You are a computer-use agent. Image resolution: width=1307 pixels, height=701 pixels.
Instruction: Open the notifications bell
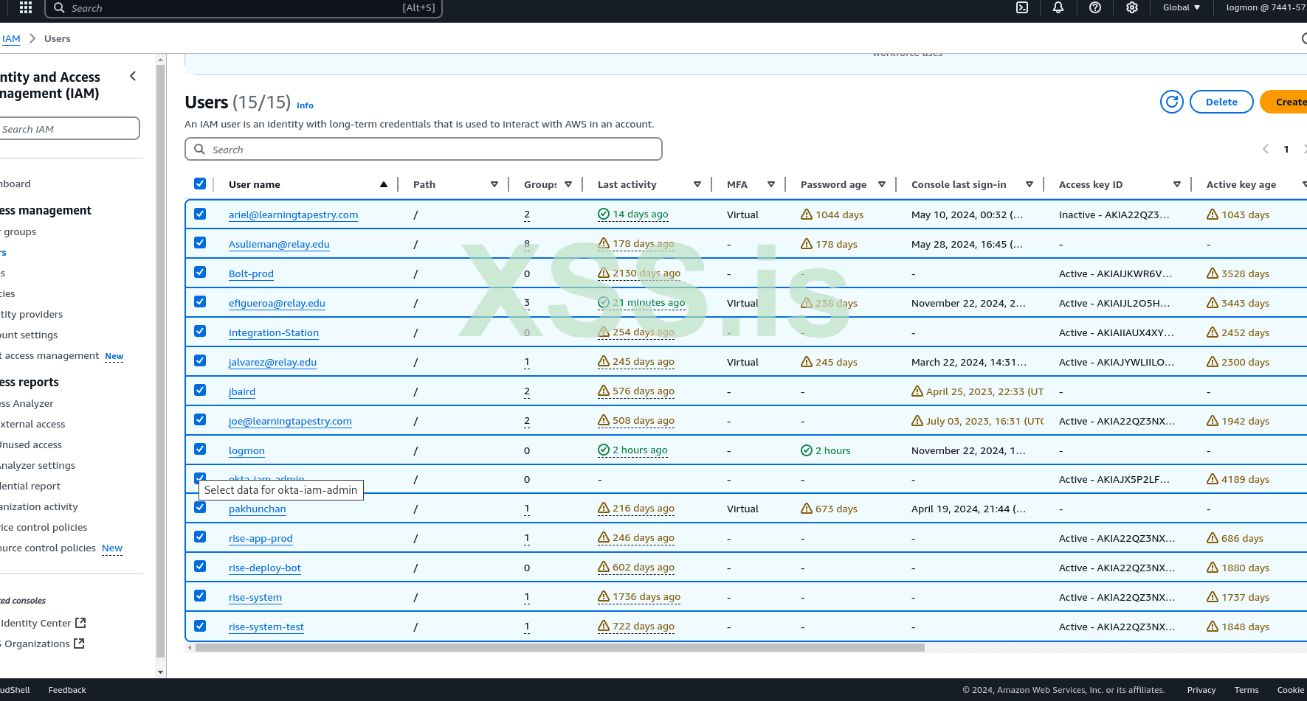point(1058,7)
